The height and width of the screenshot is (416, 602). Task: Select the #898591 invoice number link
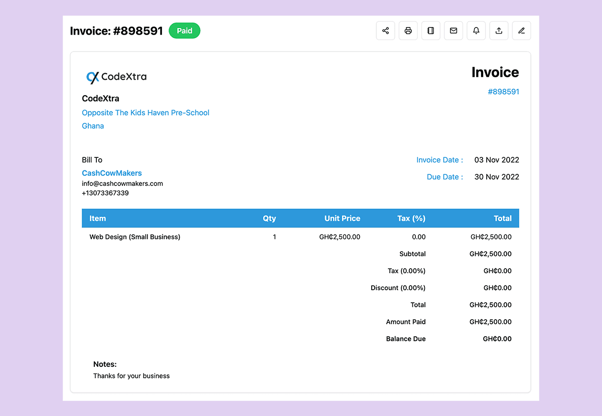(x=503, y=92)
